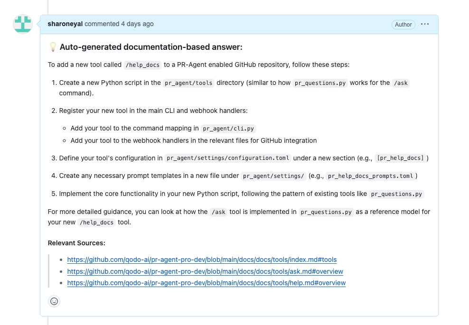Open the tools/ask.md#overview source link
Screen dimensions: 469x325
205,271
